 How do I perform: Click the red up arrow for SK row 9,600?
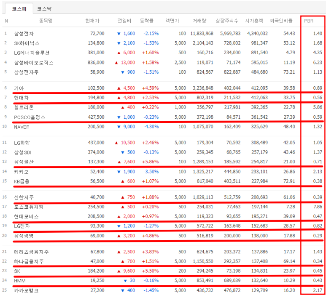tap(119, 271)
